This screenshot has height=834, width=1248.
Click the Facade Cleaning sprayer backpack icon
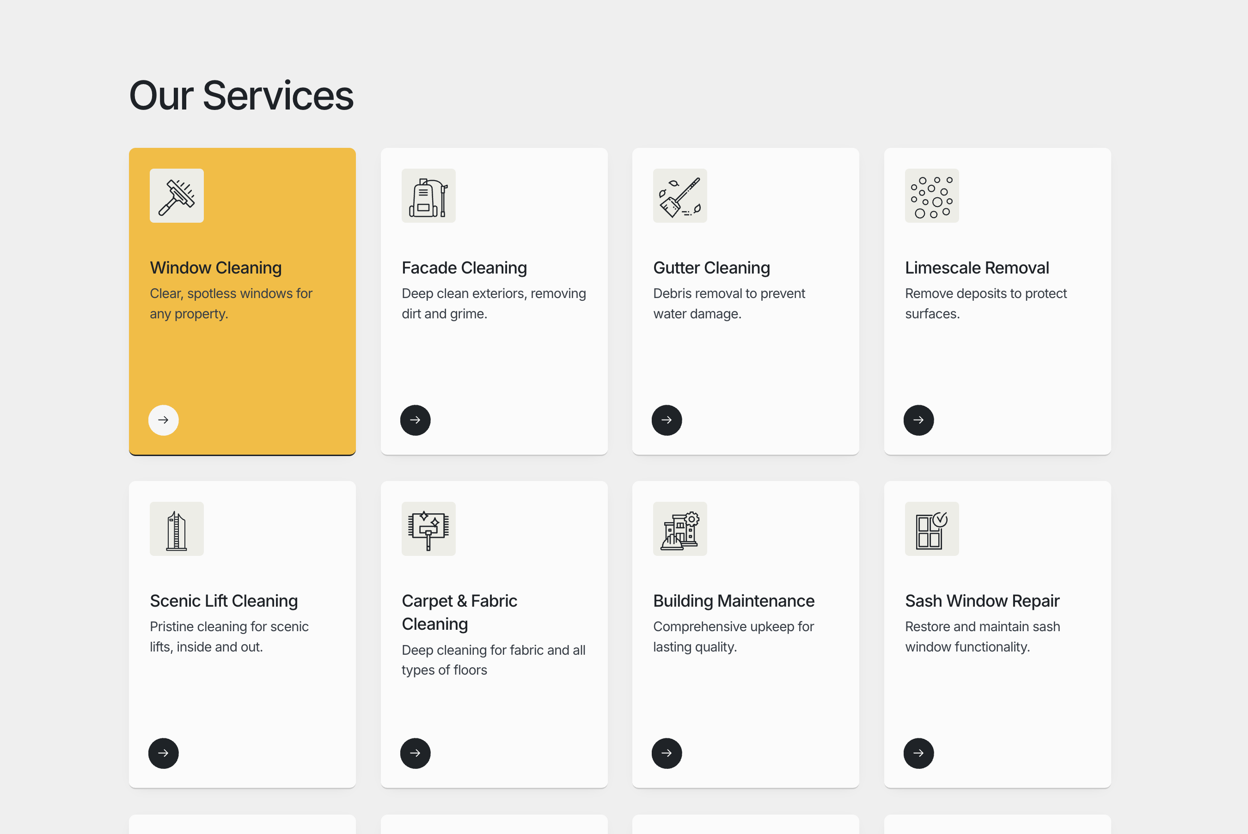(x=428, y=196)
